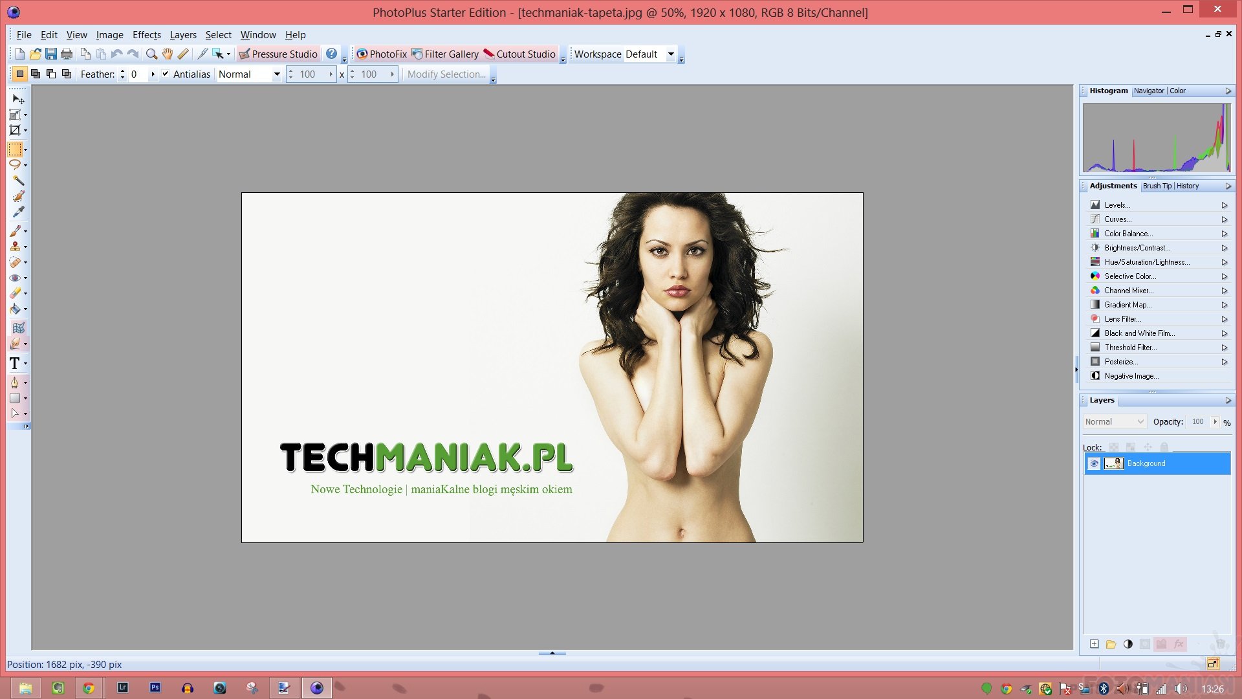Activate the Clone stamp tool
Screen dimensions: 1242x699
pos(15,247)
